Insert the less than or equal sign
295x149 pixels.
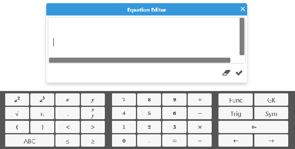[67, 141]
